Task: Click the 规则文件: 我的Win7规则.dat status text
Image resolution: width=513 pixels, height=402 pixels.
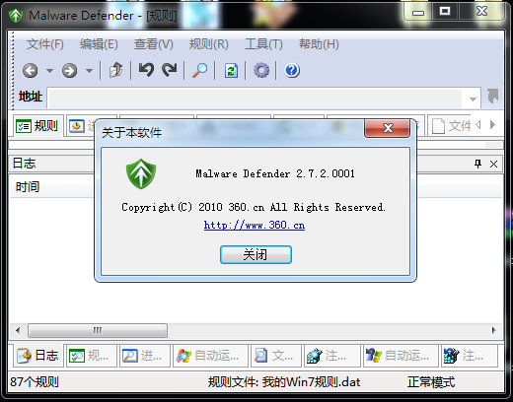Action: (x=284, y=382)
